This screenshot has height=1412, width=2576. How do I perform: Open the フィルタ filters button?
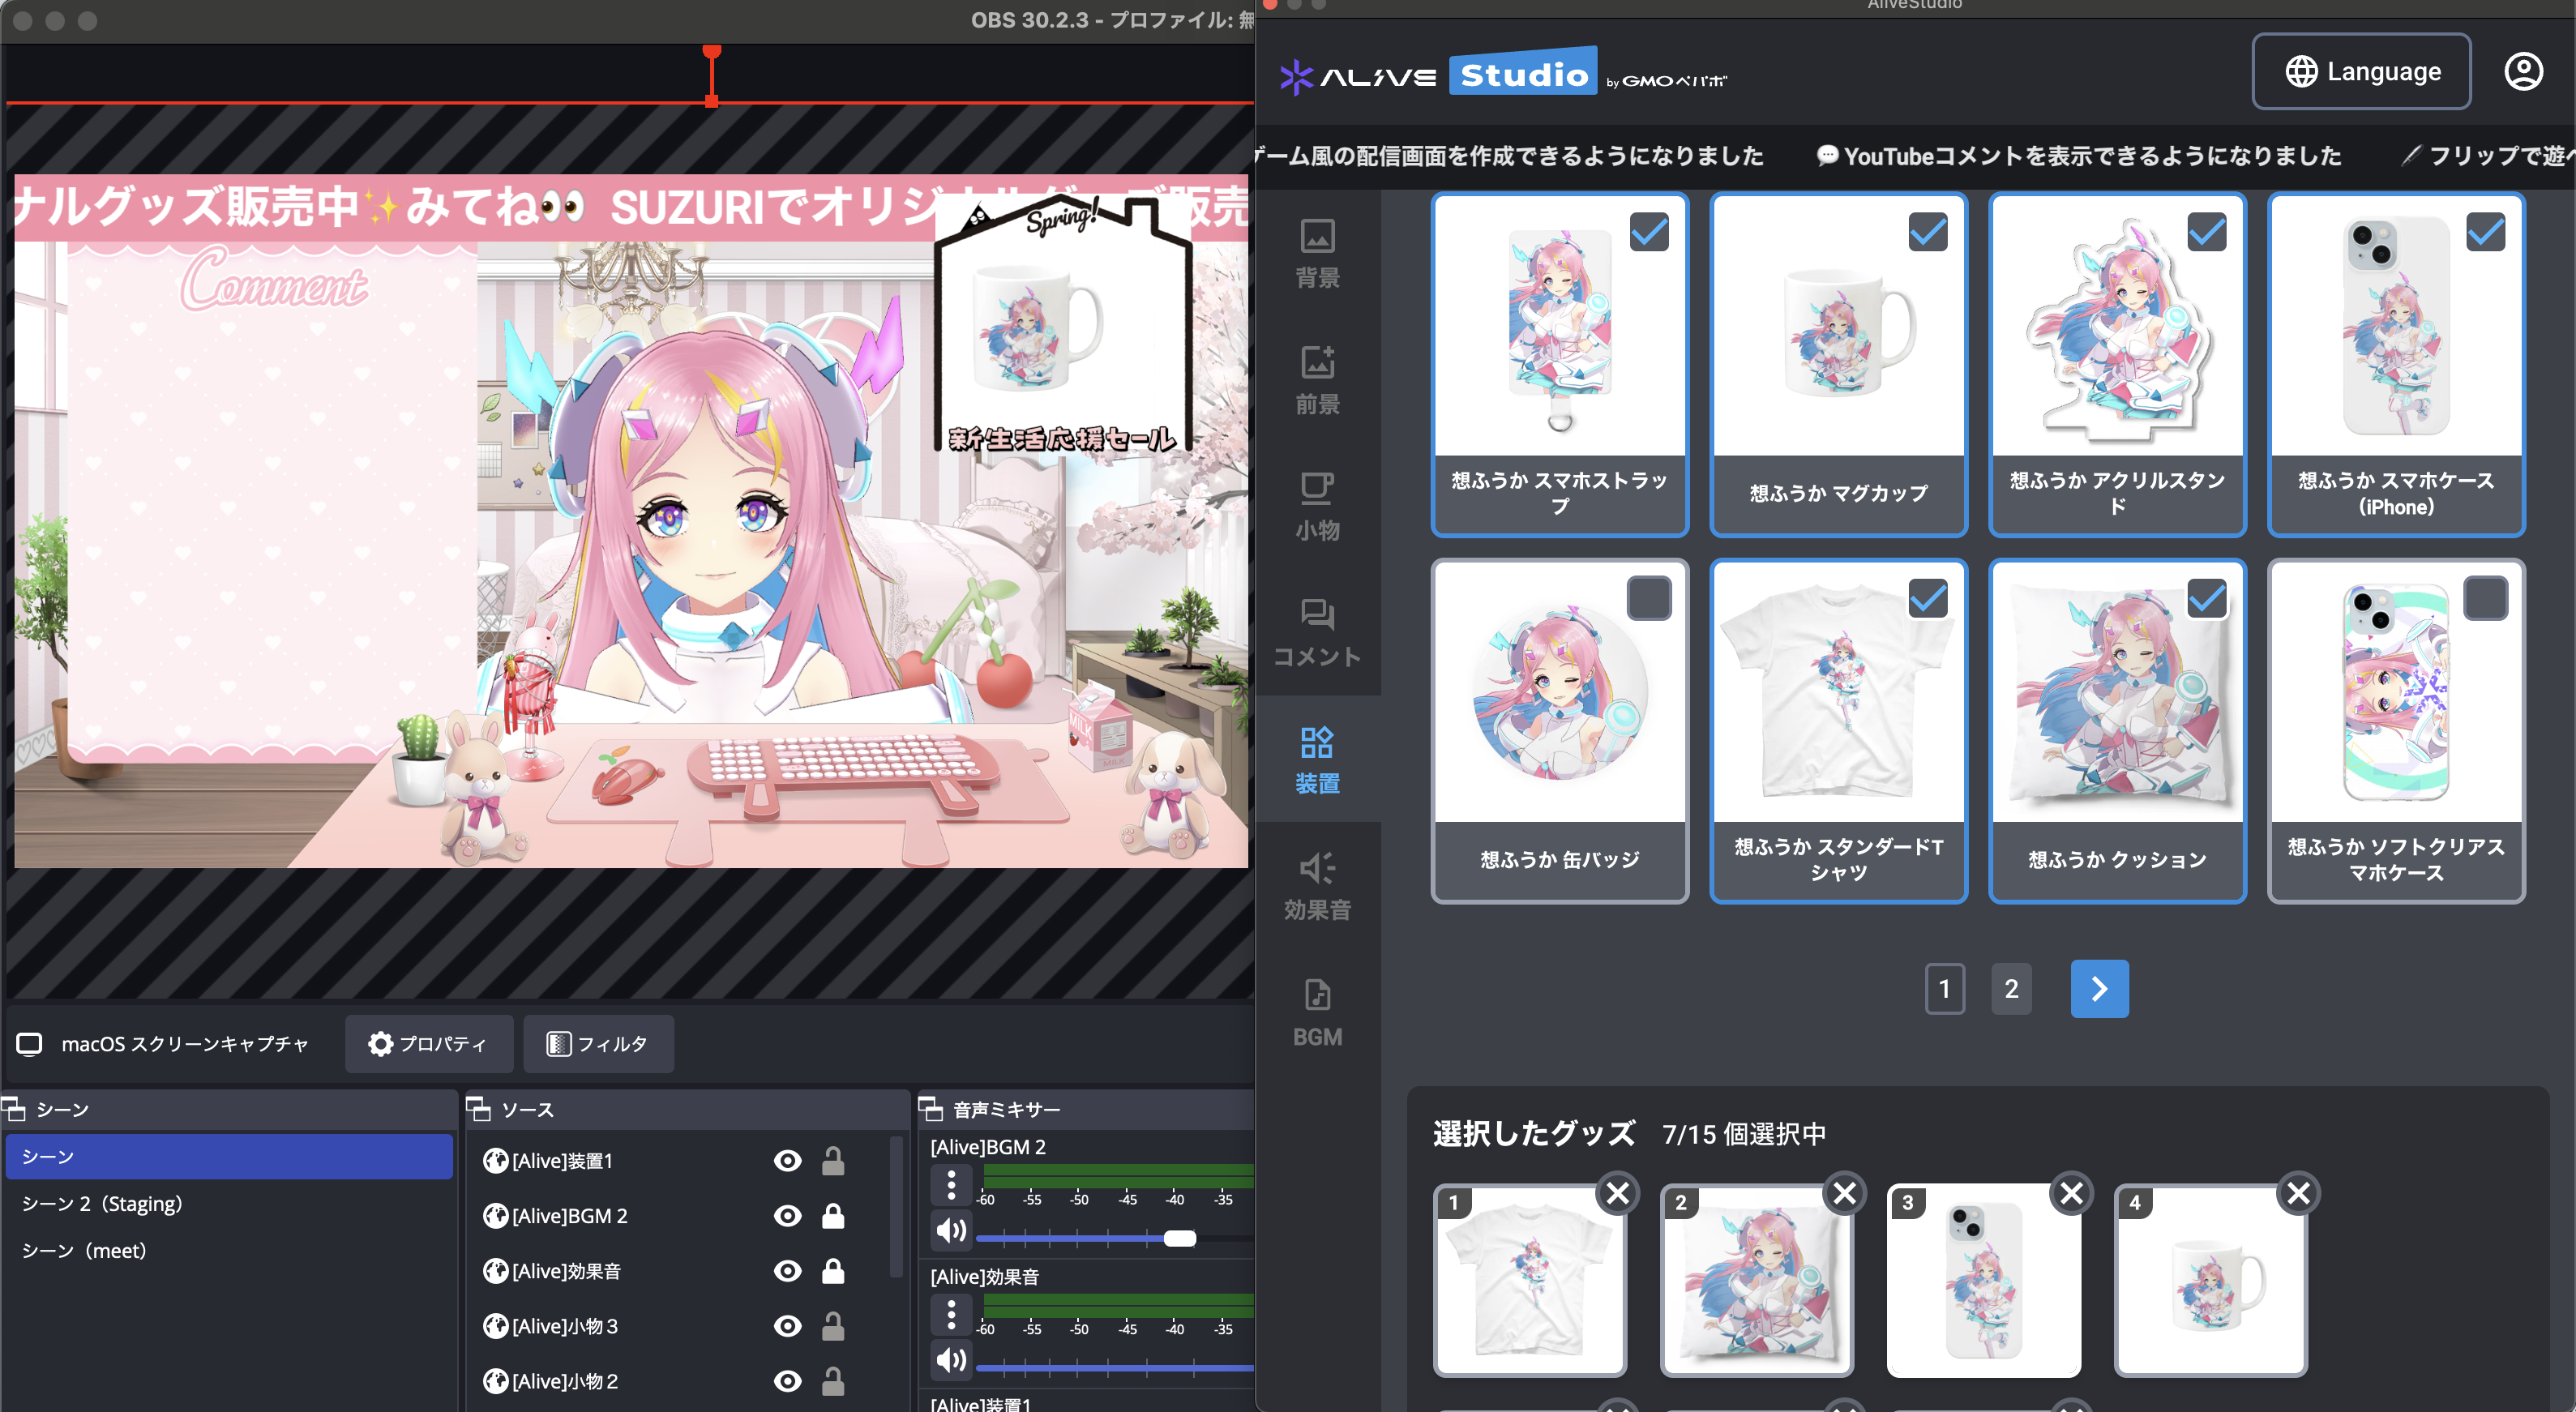(598, 1044)
